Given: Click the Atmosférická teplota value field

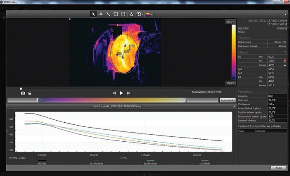Looking at the screenshot, I should point(278,108).
